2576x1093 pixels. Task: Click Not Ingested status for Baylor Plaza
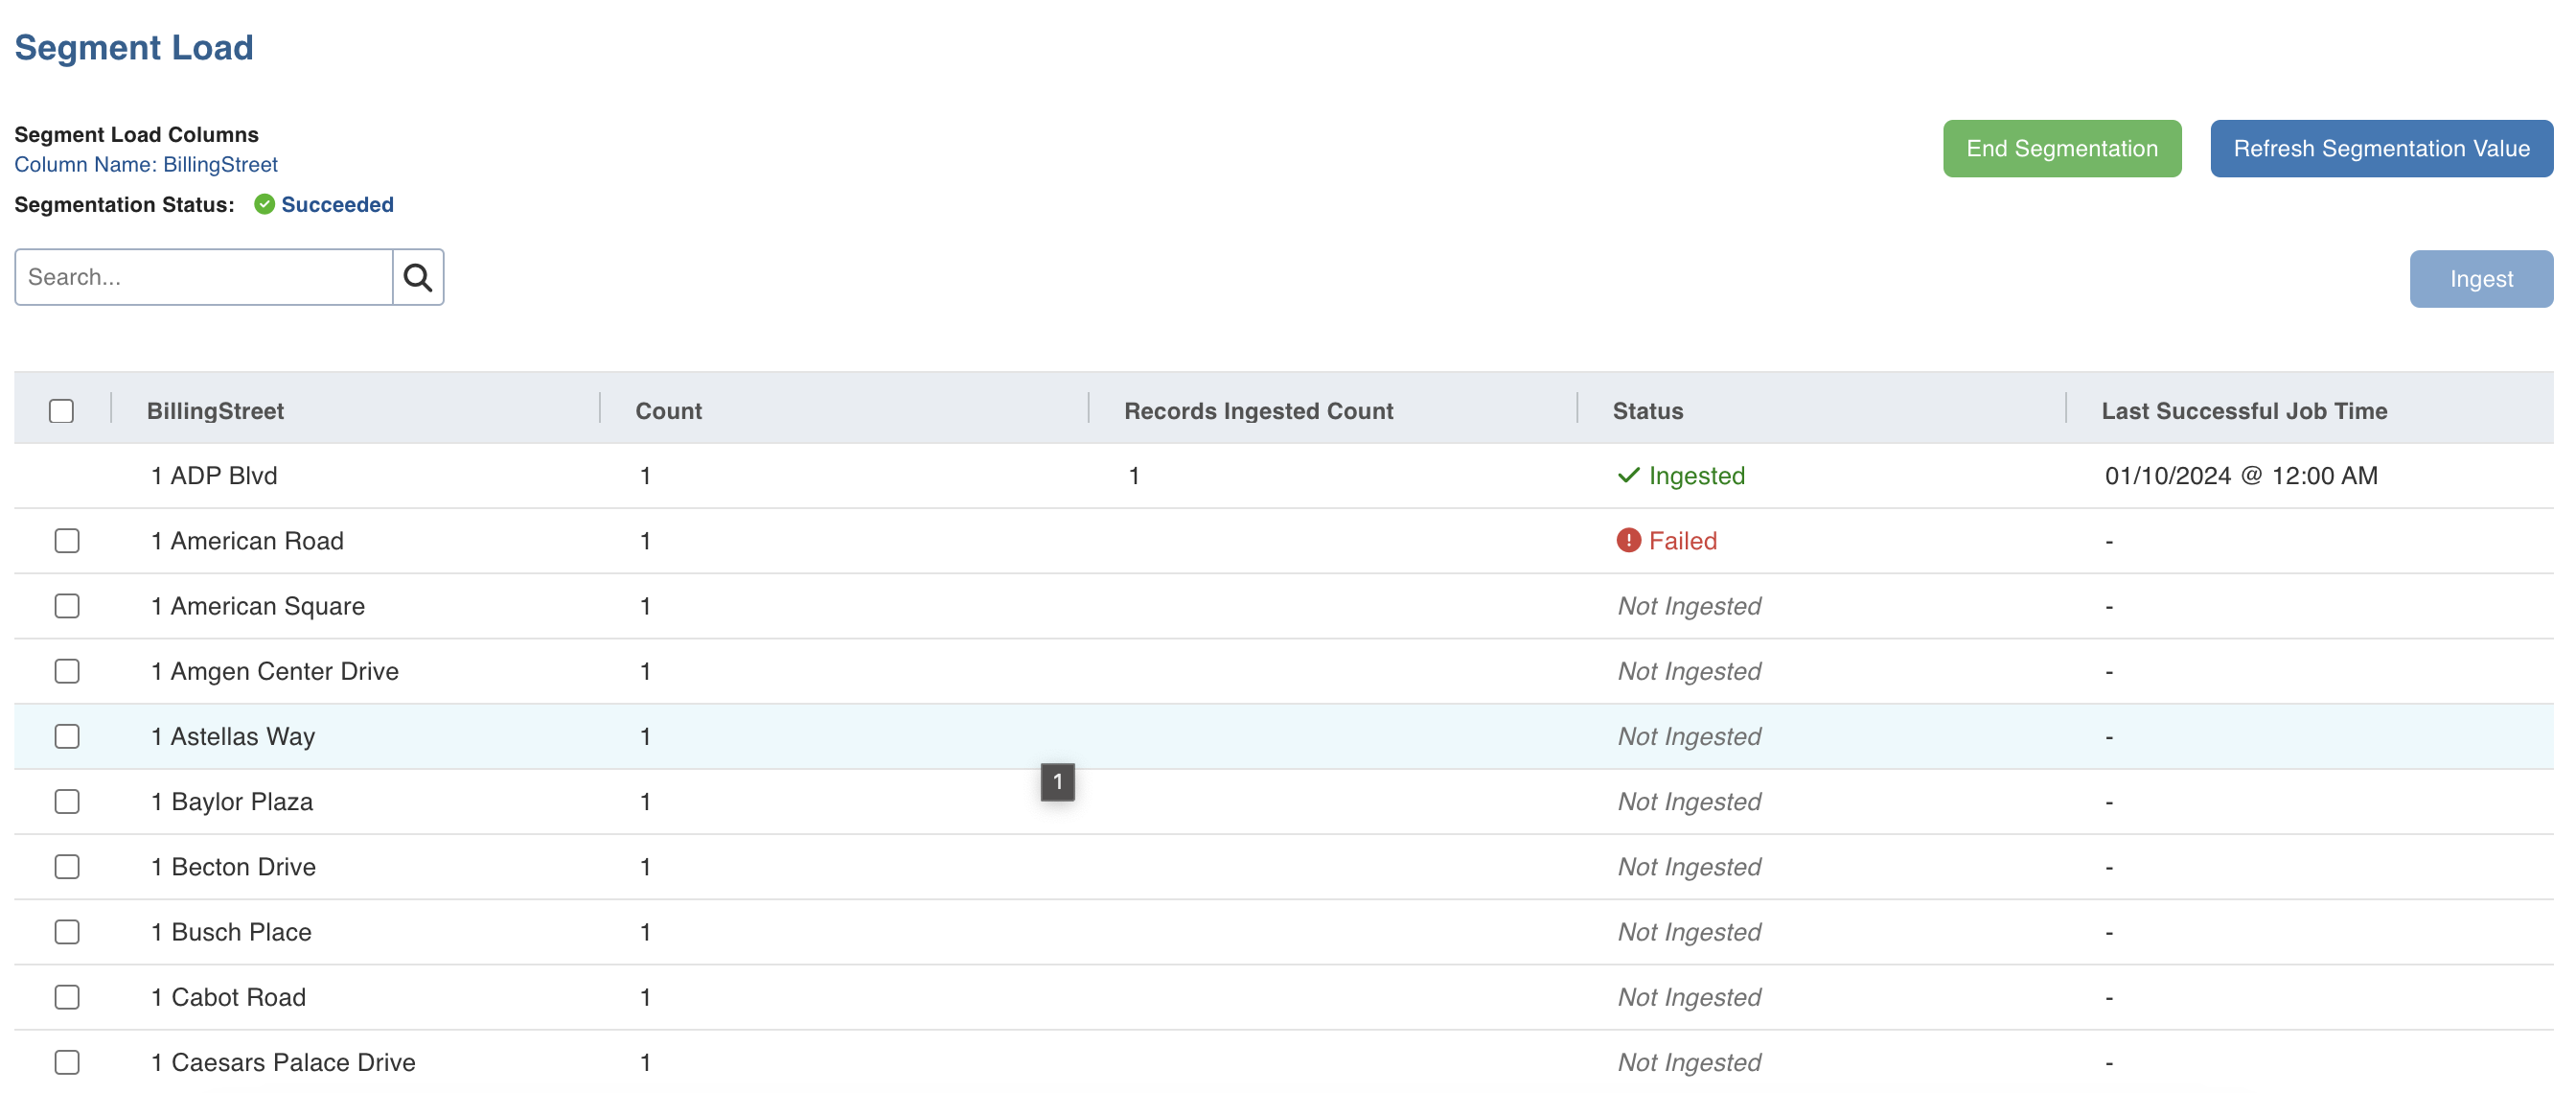click(1689, 801)
